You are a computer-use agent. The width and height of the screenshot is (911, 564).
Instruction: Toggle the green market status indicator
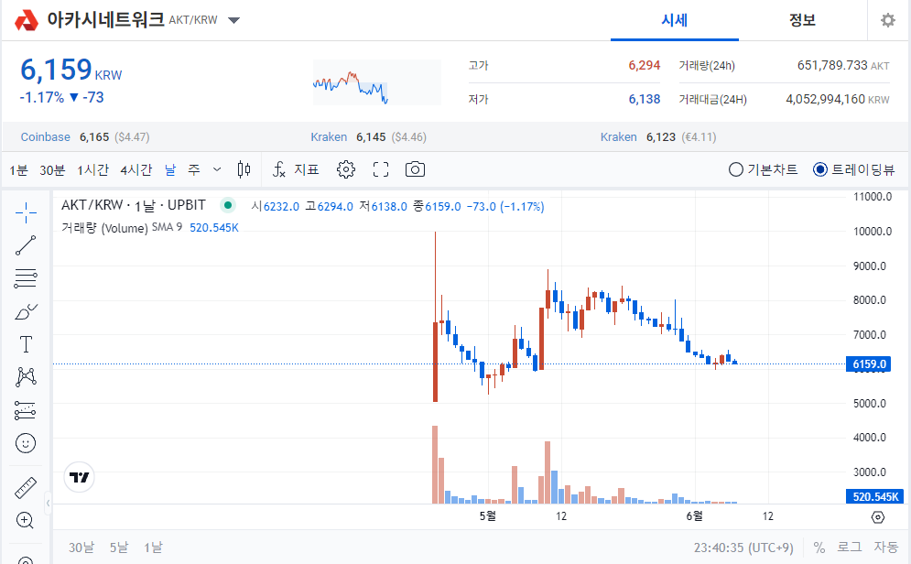click(x=228, y=204)
